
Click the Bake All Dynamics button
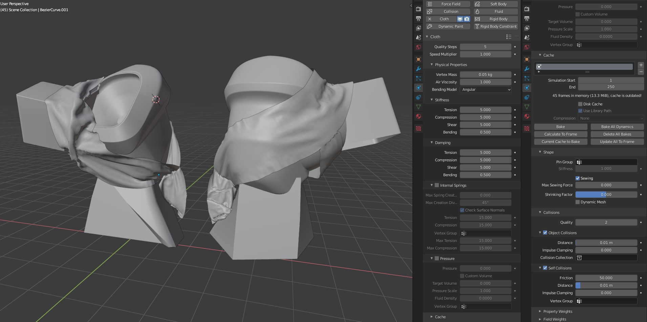617,127
